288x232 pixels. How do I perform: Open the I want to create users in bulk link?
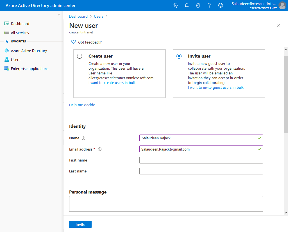click(x=112, y=83)
